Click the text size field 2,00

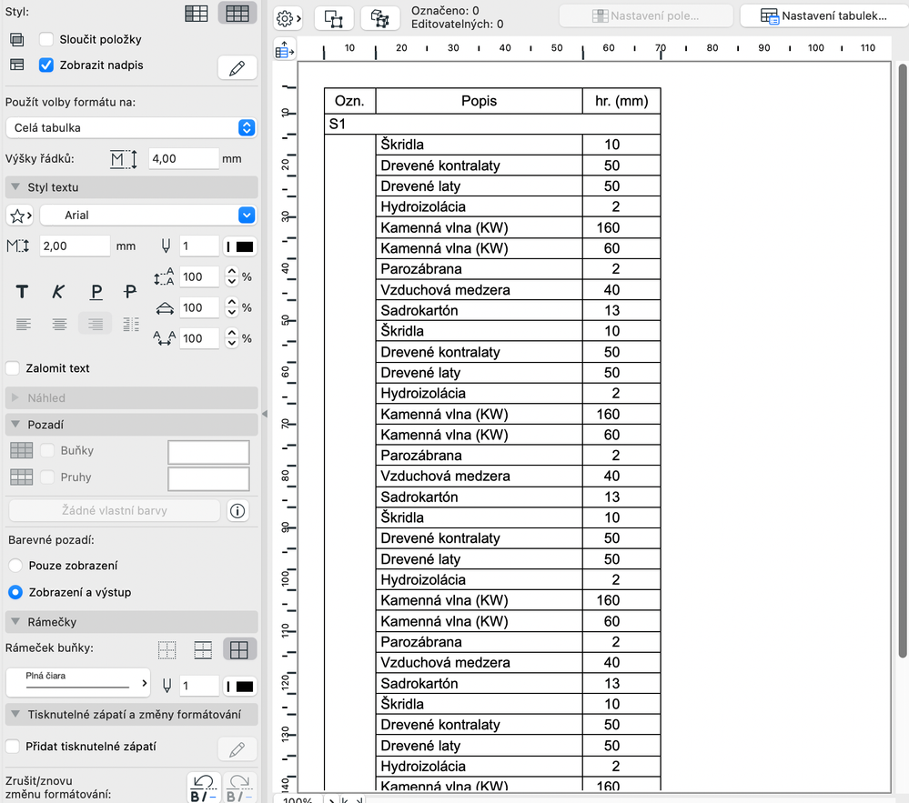click(x=75, y=246)
